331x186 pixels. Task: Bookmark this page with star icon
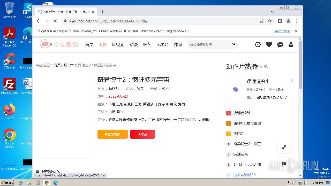tap(270, 21)
